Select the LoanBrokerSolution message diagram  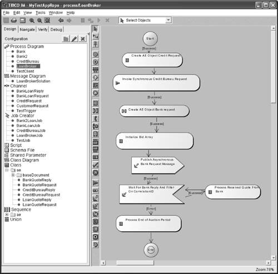click(33, 81)
